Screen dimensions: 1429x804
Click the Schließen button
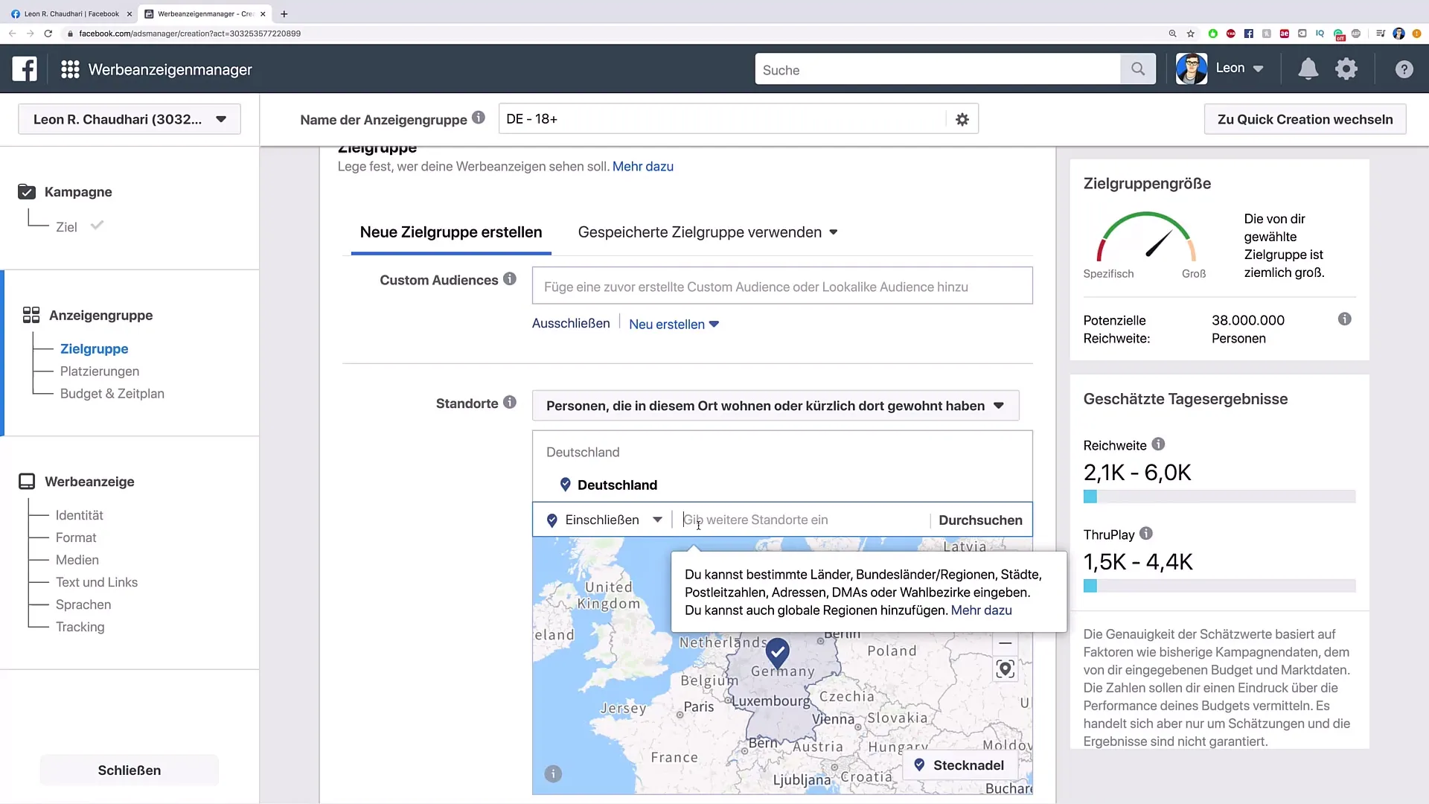coord(130,770)
